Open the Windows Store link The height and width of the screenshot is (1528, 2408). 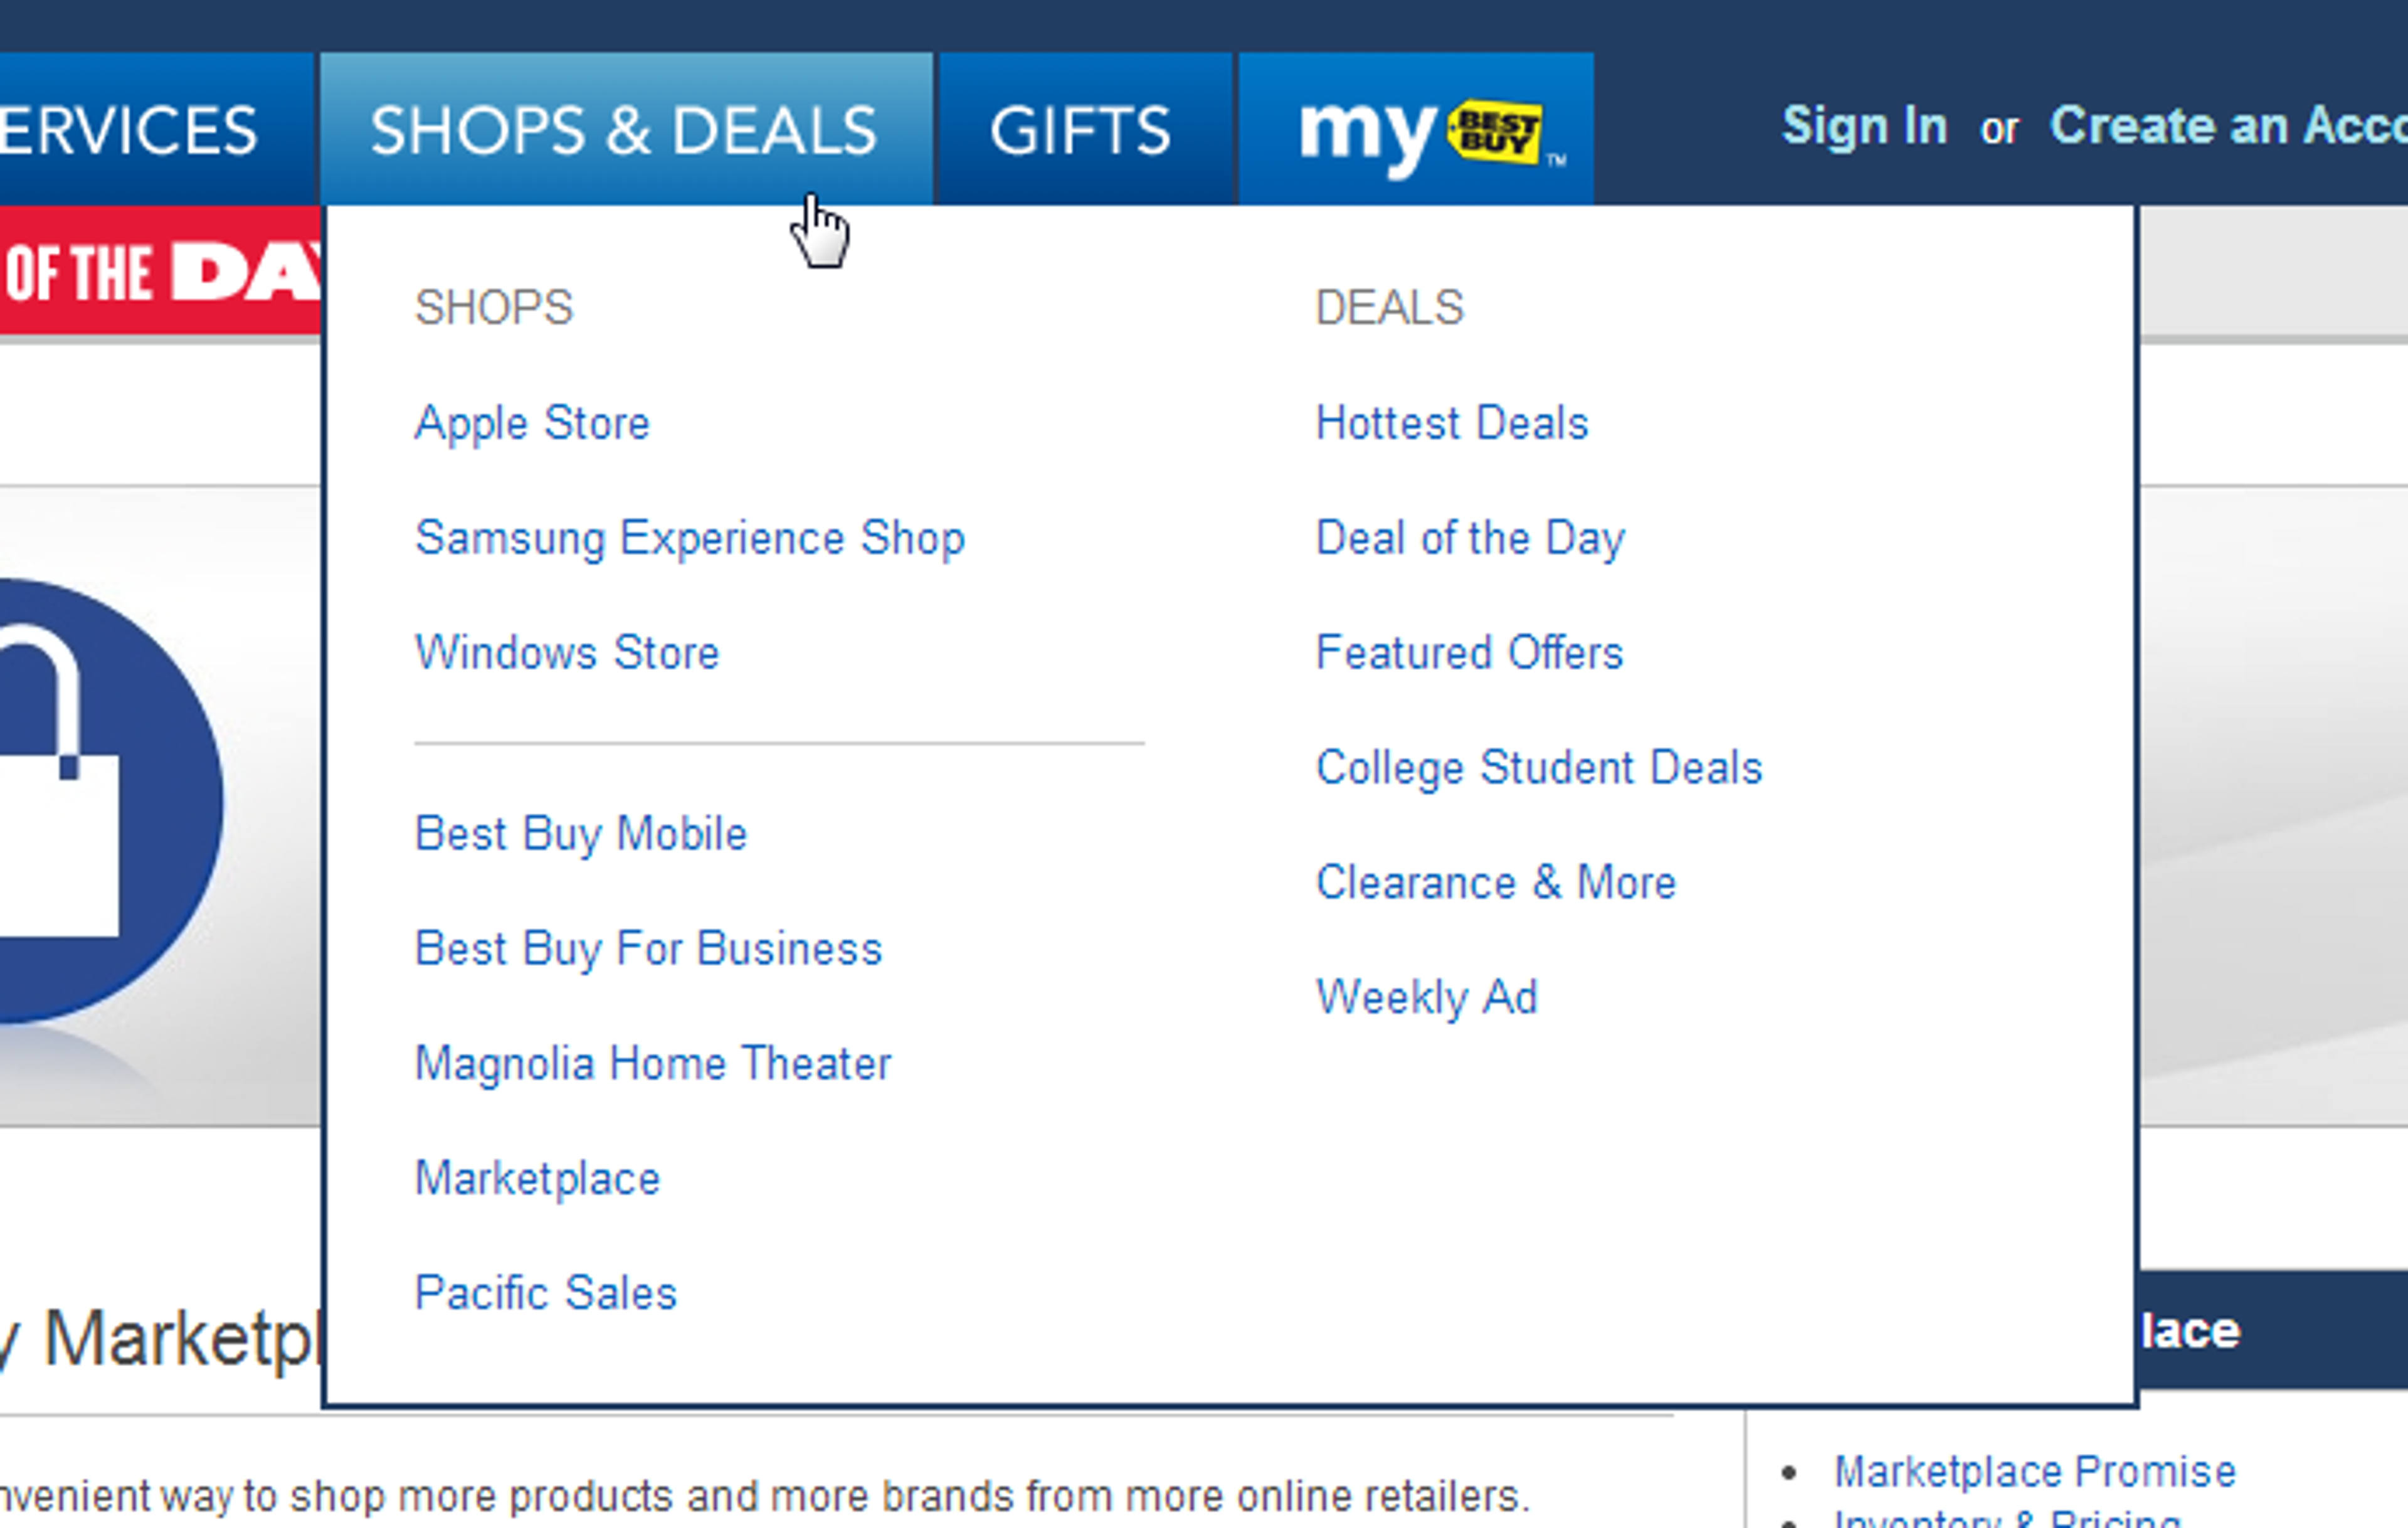567,653
